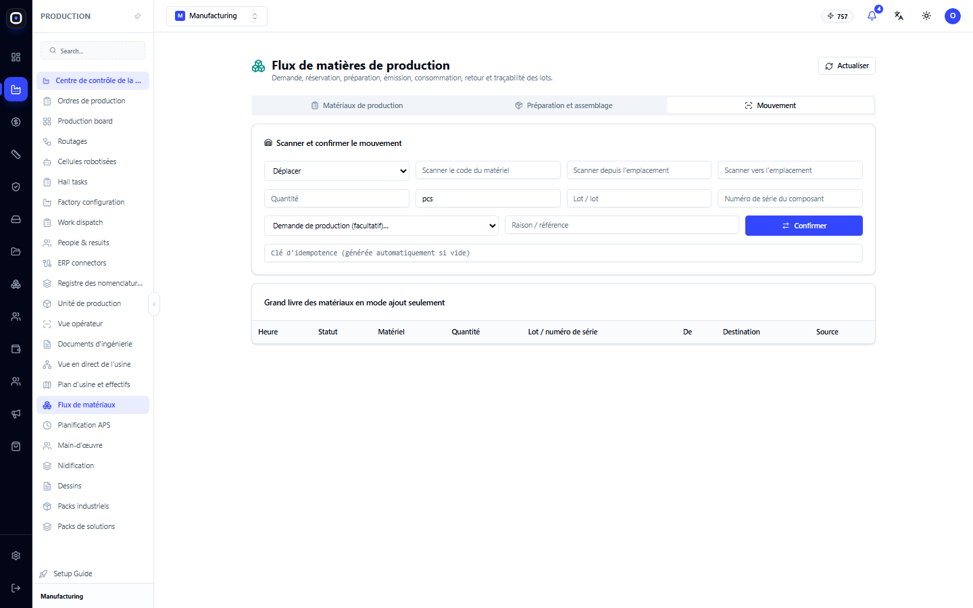Open Centre de contrôle de la production link
Image resolution: width=973 pixels, height=608 pixels.
click(x=93, y=80)
